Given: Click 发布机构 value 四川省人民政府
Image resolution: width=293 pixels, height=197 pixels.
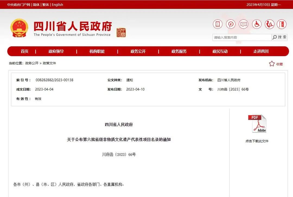Looking at the screenshot, I should 229,80.
